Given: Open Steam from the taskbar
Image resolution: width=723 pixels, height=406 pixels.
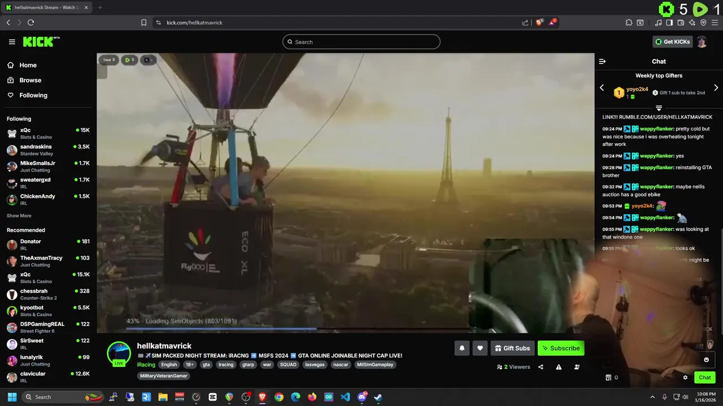Looking at the screenshot, I should (378, 397).
